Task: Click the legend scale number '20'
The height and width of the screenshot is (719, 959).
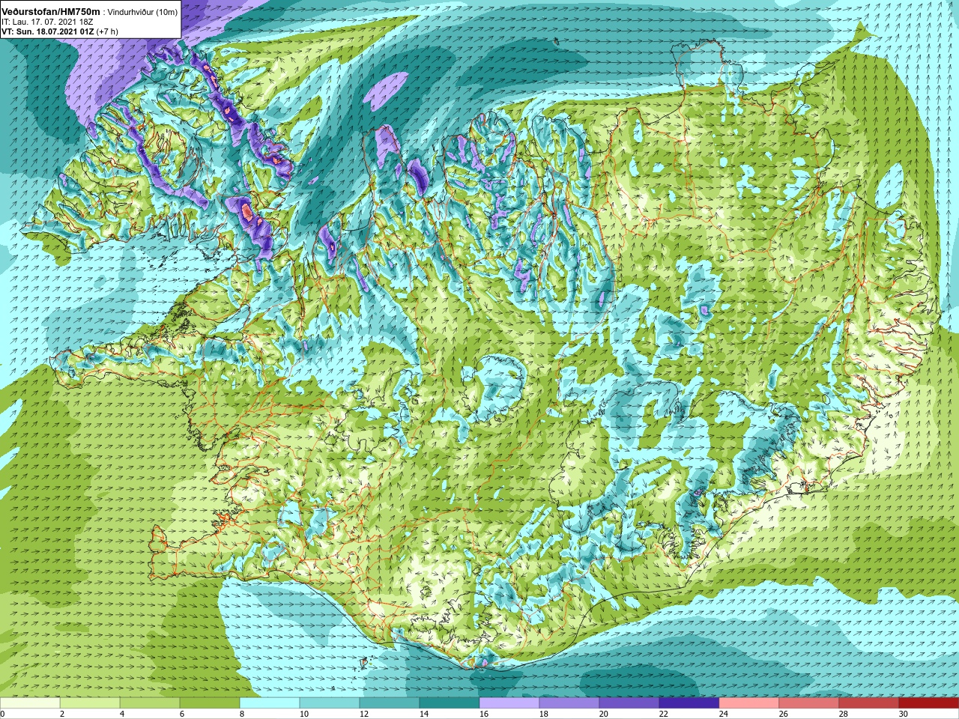Action: pos(604,714)
